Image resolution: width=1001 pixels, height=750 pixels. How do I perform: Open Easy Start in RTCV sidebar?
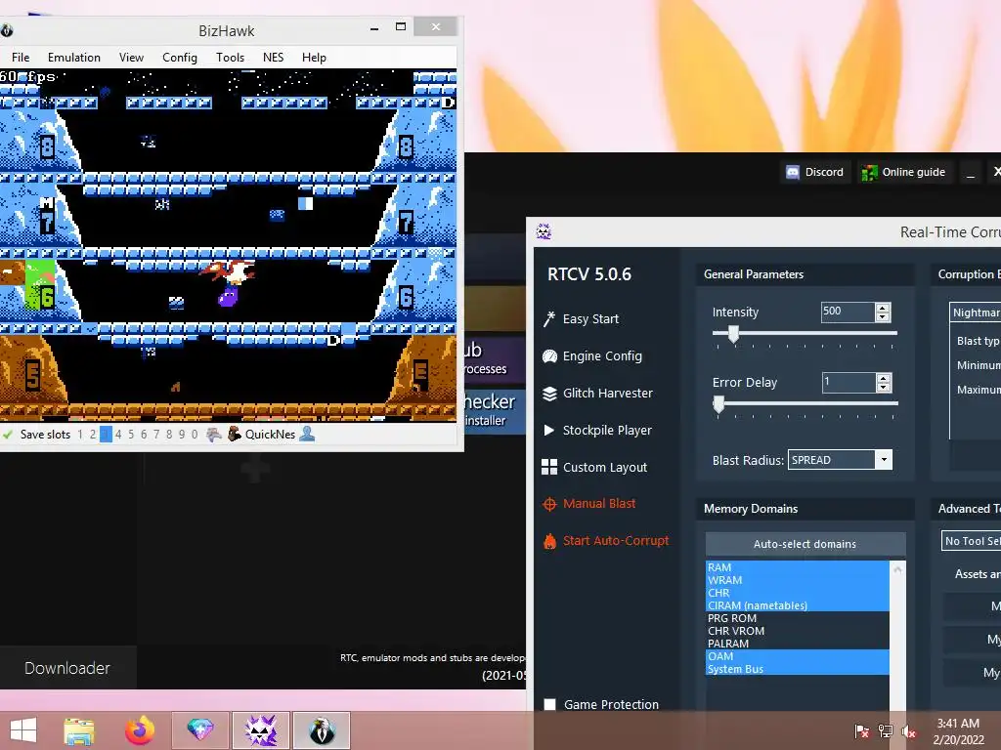click(x=581, y=319)
